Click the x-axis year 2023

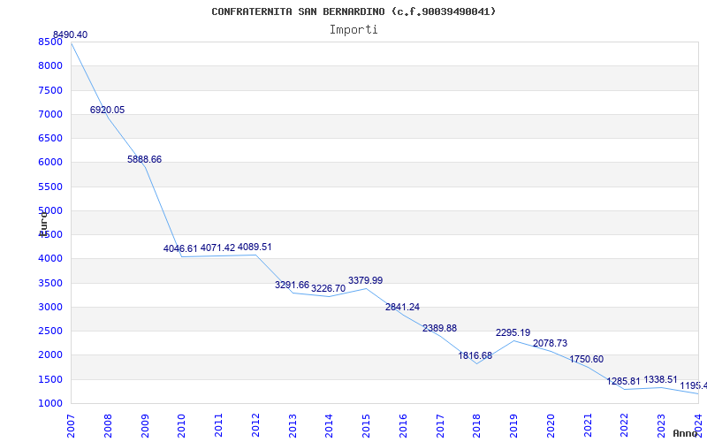coord(661,426)
